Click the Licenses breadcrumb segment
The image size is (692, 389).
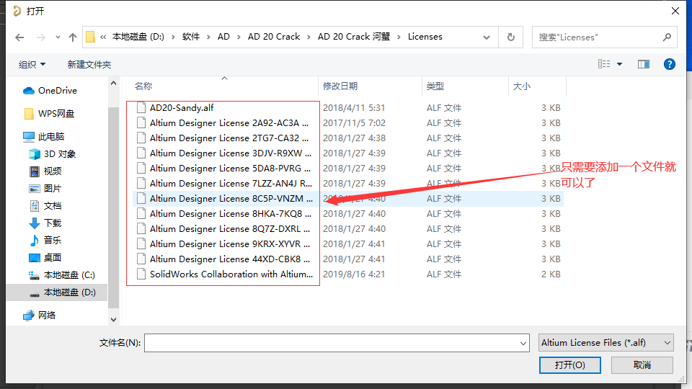tap(425, 37)
